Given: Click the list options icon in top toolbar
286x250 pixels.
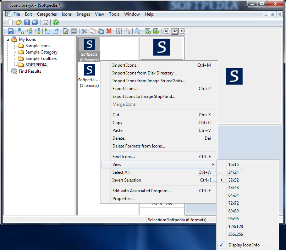Looking at the screenshot, I should [x=45, y=22].
